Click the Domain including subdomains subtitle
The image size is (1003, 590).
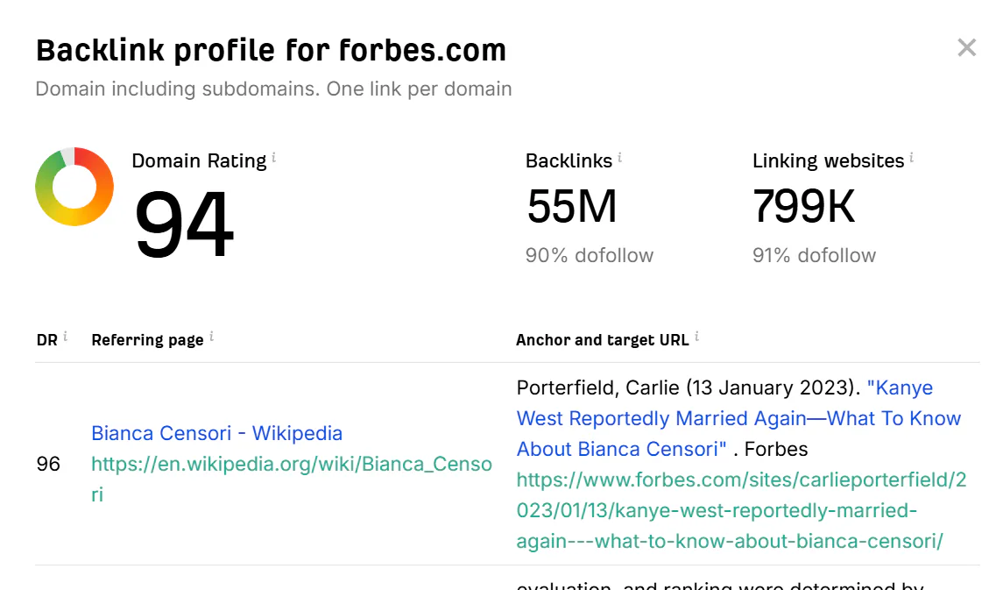point(274,89)
